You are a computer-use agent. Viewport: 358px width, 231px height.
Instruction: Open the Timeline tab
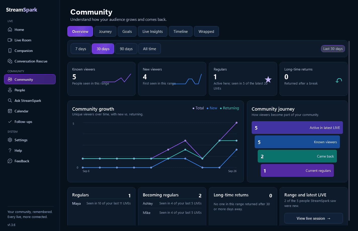point(181,31)
